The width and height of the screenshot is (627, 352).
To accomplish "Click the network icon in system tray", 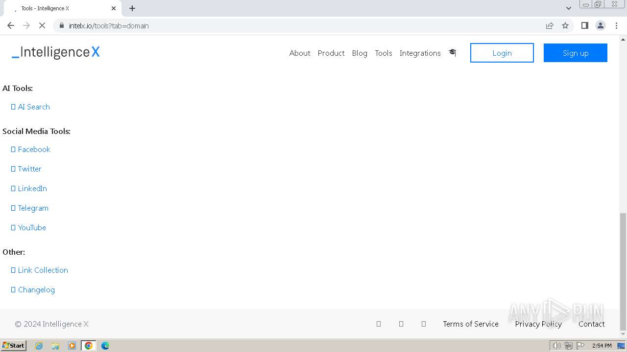I will coord(569,346).
